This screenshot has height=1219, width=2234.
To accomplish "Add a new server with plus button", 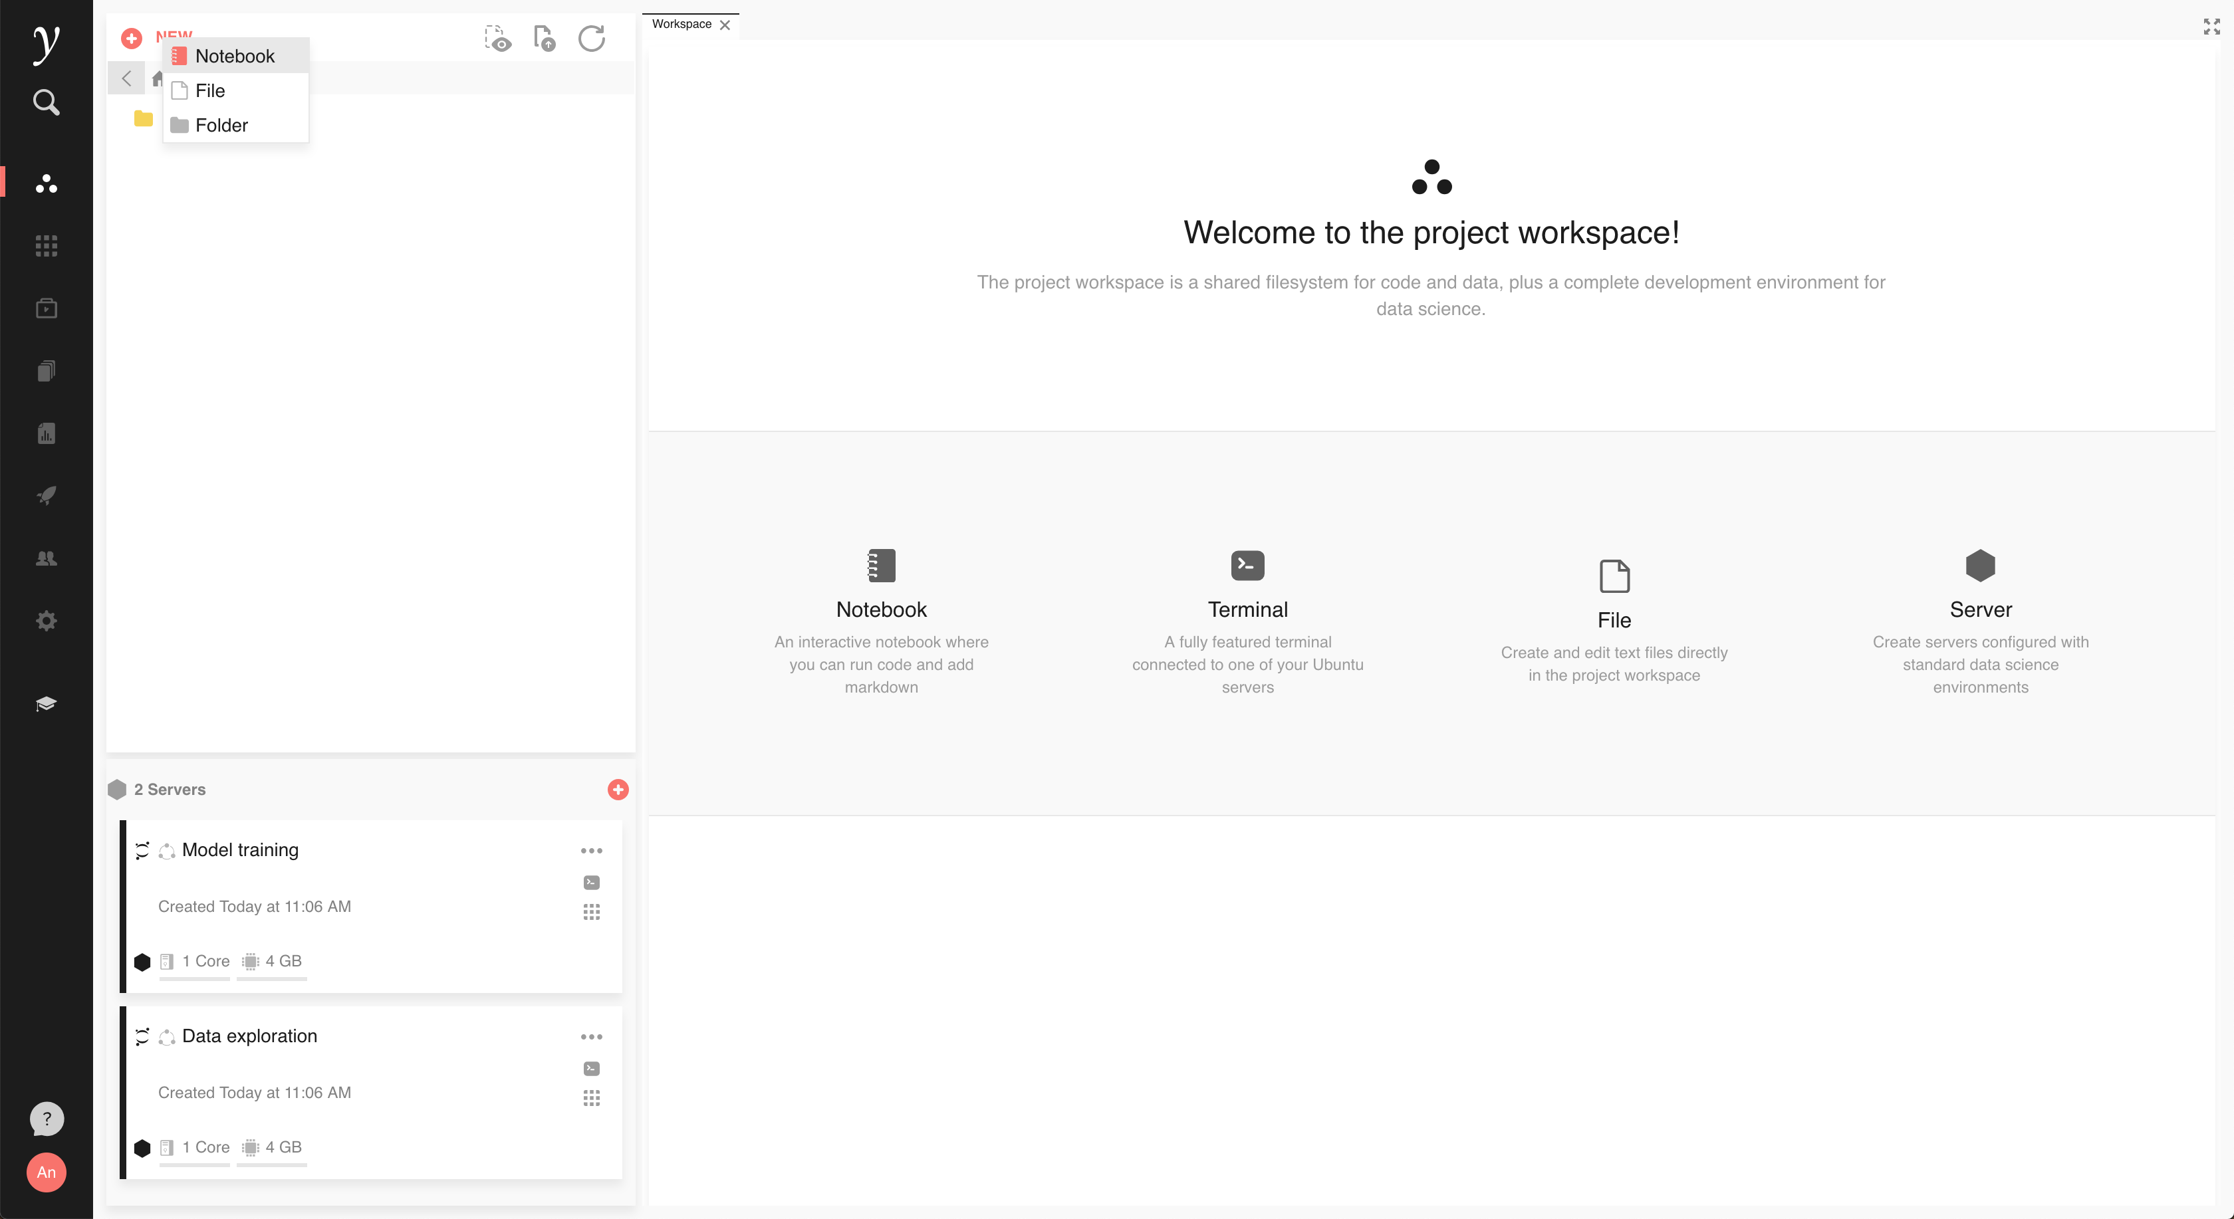I will pyautogui.click(x=618, y=789).
